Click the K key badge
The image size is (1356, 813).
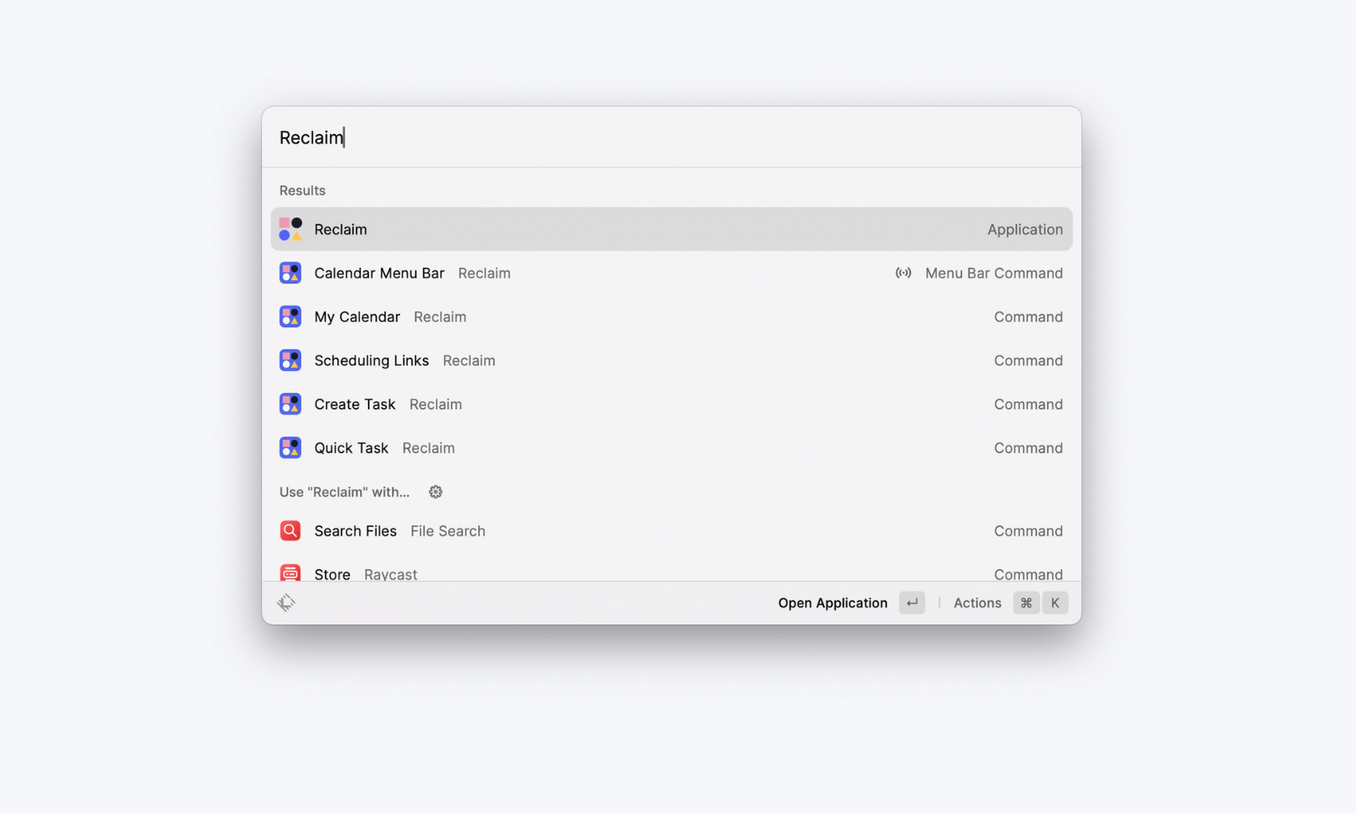pyautogui.click(x=1055, y=602)
